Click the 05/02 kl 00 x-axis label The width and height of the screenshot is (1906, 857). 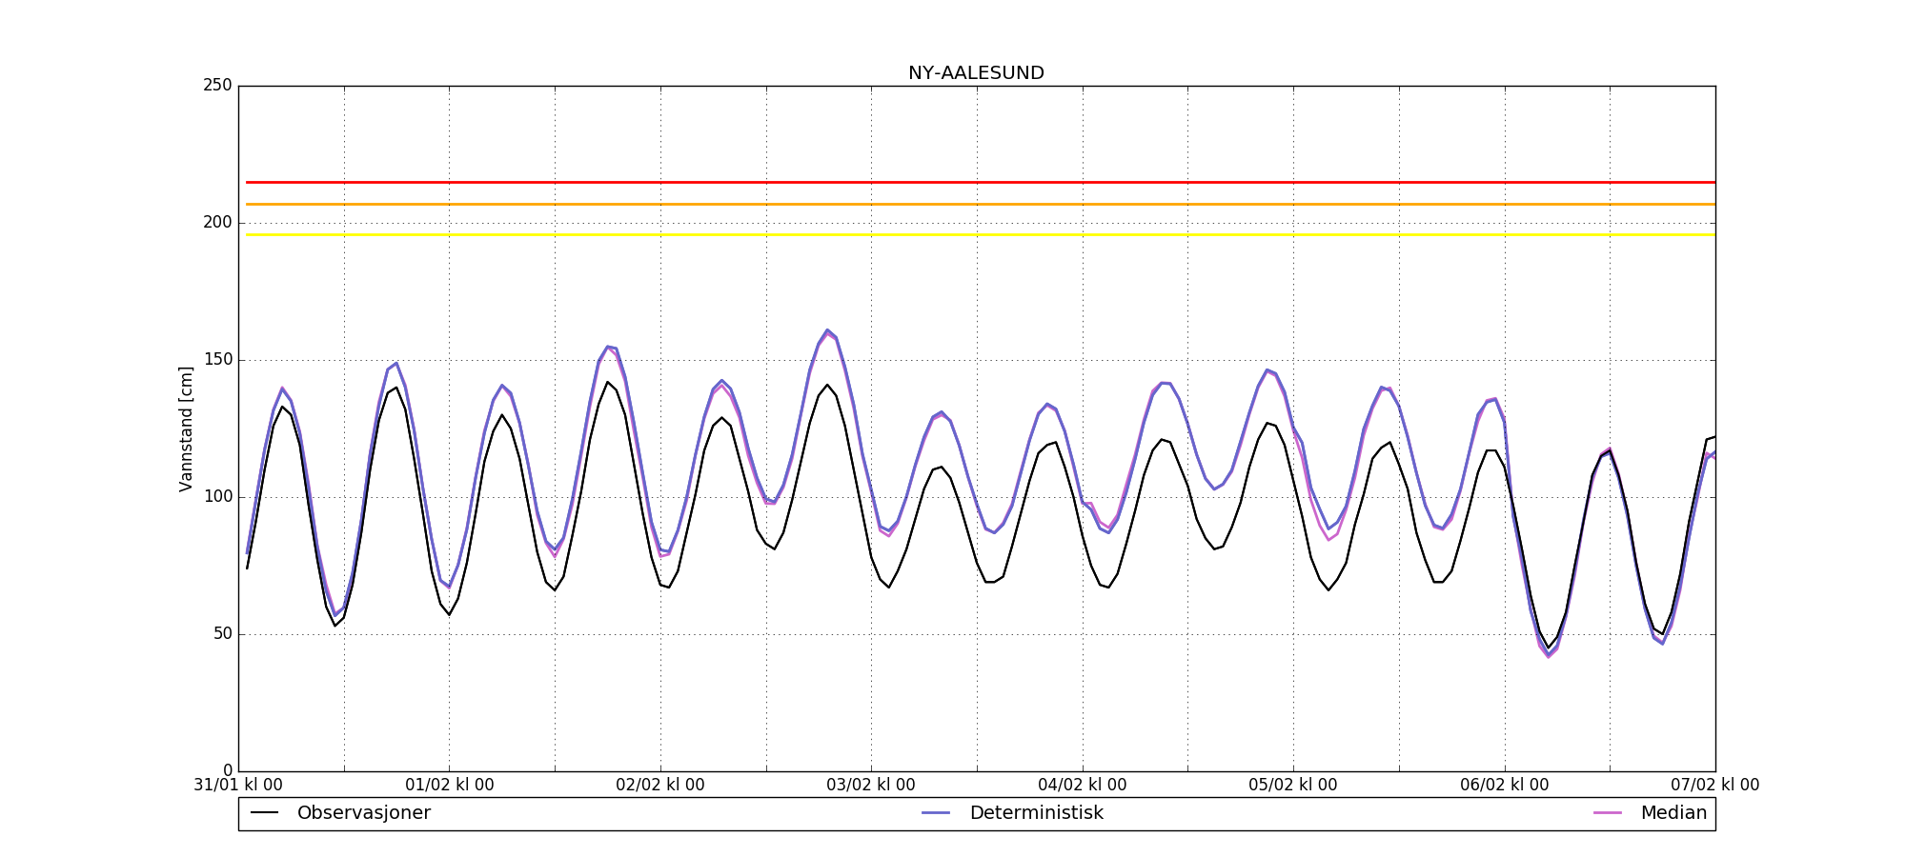pos(1292,786)
